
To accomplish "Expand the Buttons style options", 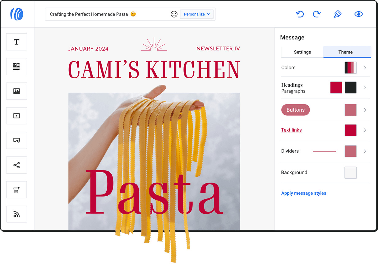I will click(x=365, y=110).
